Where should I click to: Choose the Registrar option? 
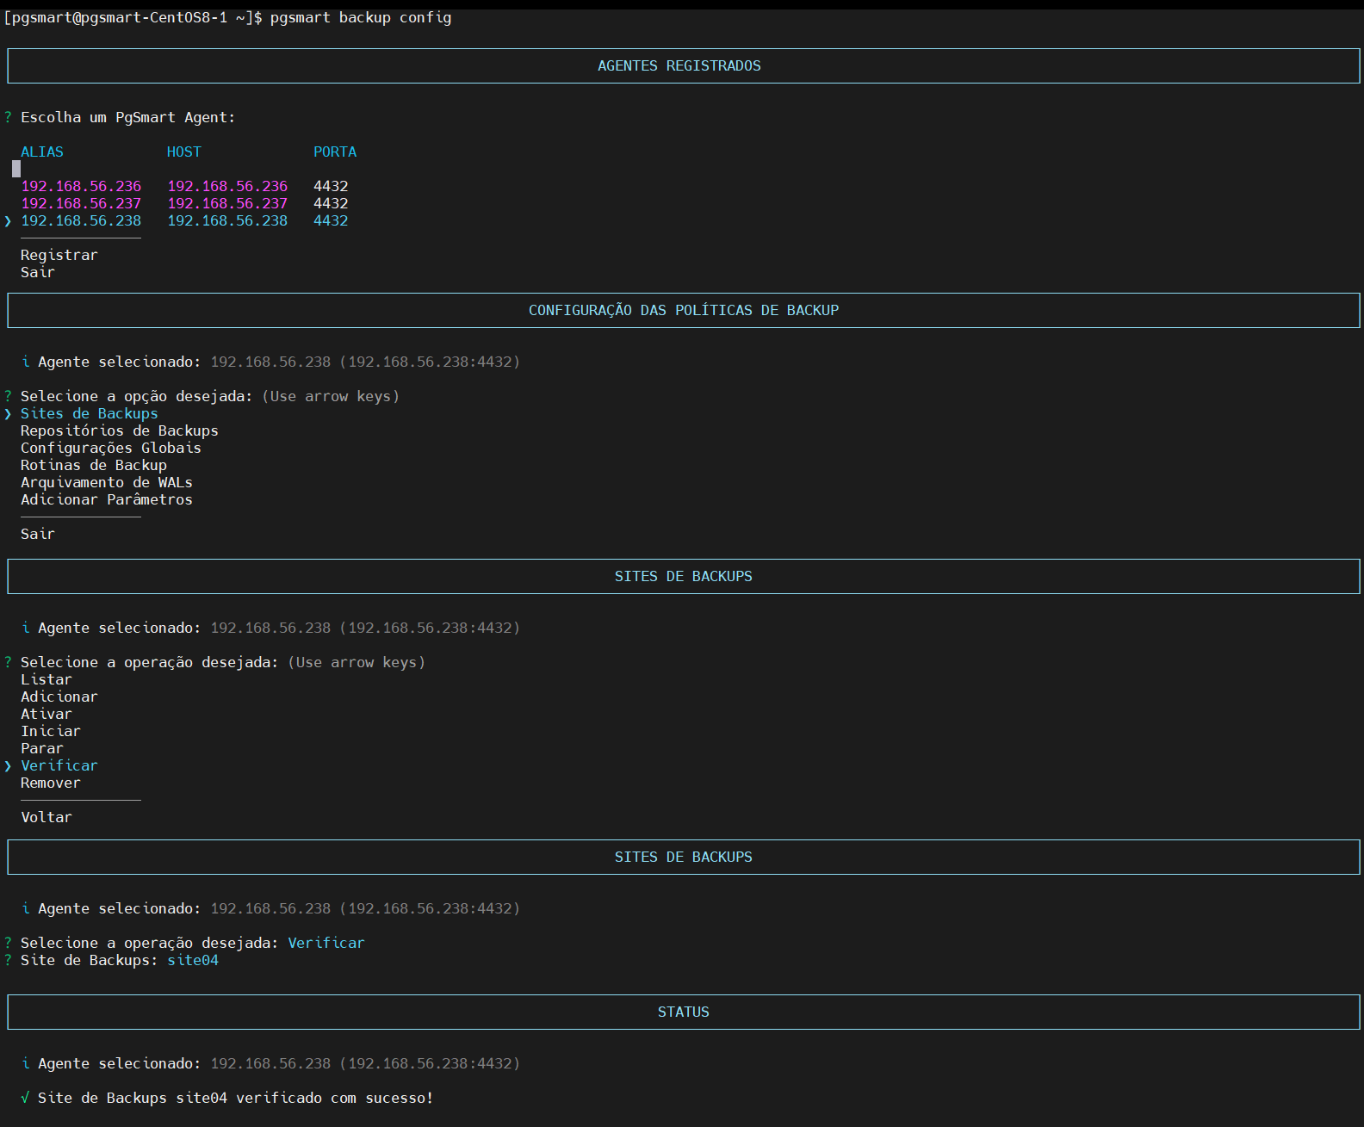(x=59, y=255)
